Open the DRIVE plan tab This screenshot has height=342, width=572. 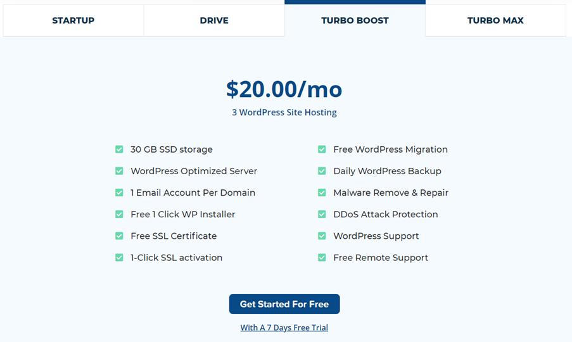point(214,20)
